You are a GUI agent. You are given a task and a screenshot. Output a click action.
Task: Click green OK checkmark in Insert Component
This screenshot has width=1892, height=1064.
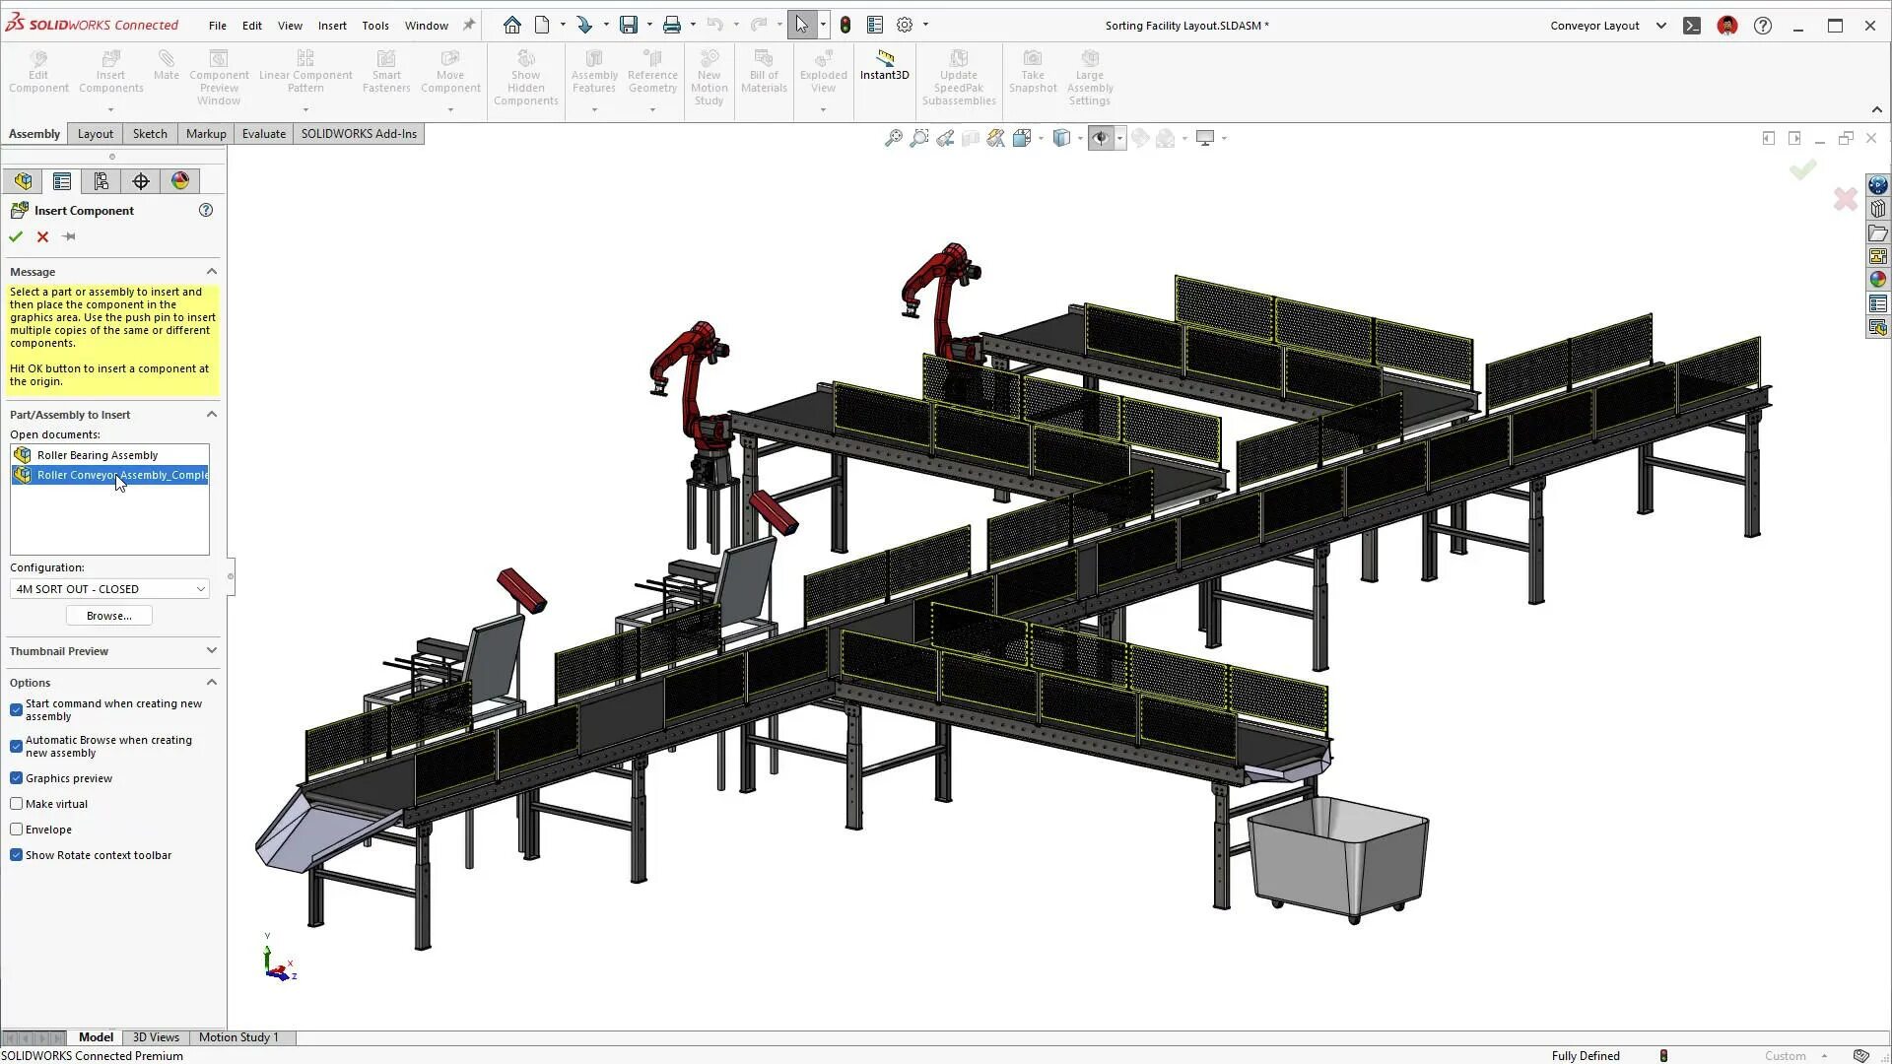pos(16,236)
